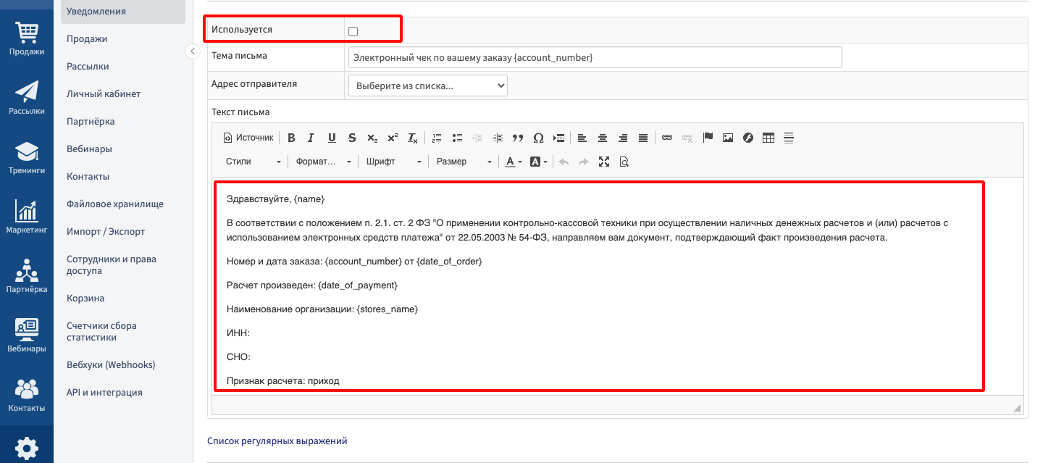Insert special character with the Omega icon
Viewport: 1043px width, 463px height.
pyautogui.click(x=538, y=138)
